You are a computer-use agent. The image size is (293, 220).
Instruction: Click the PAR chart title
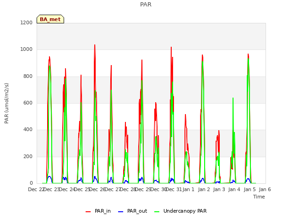(146, 5)
